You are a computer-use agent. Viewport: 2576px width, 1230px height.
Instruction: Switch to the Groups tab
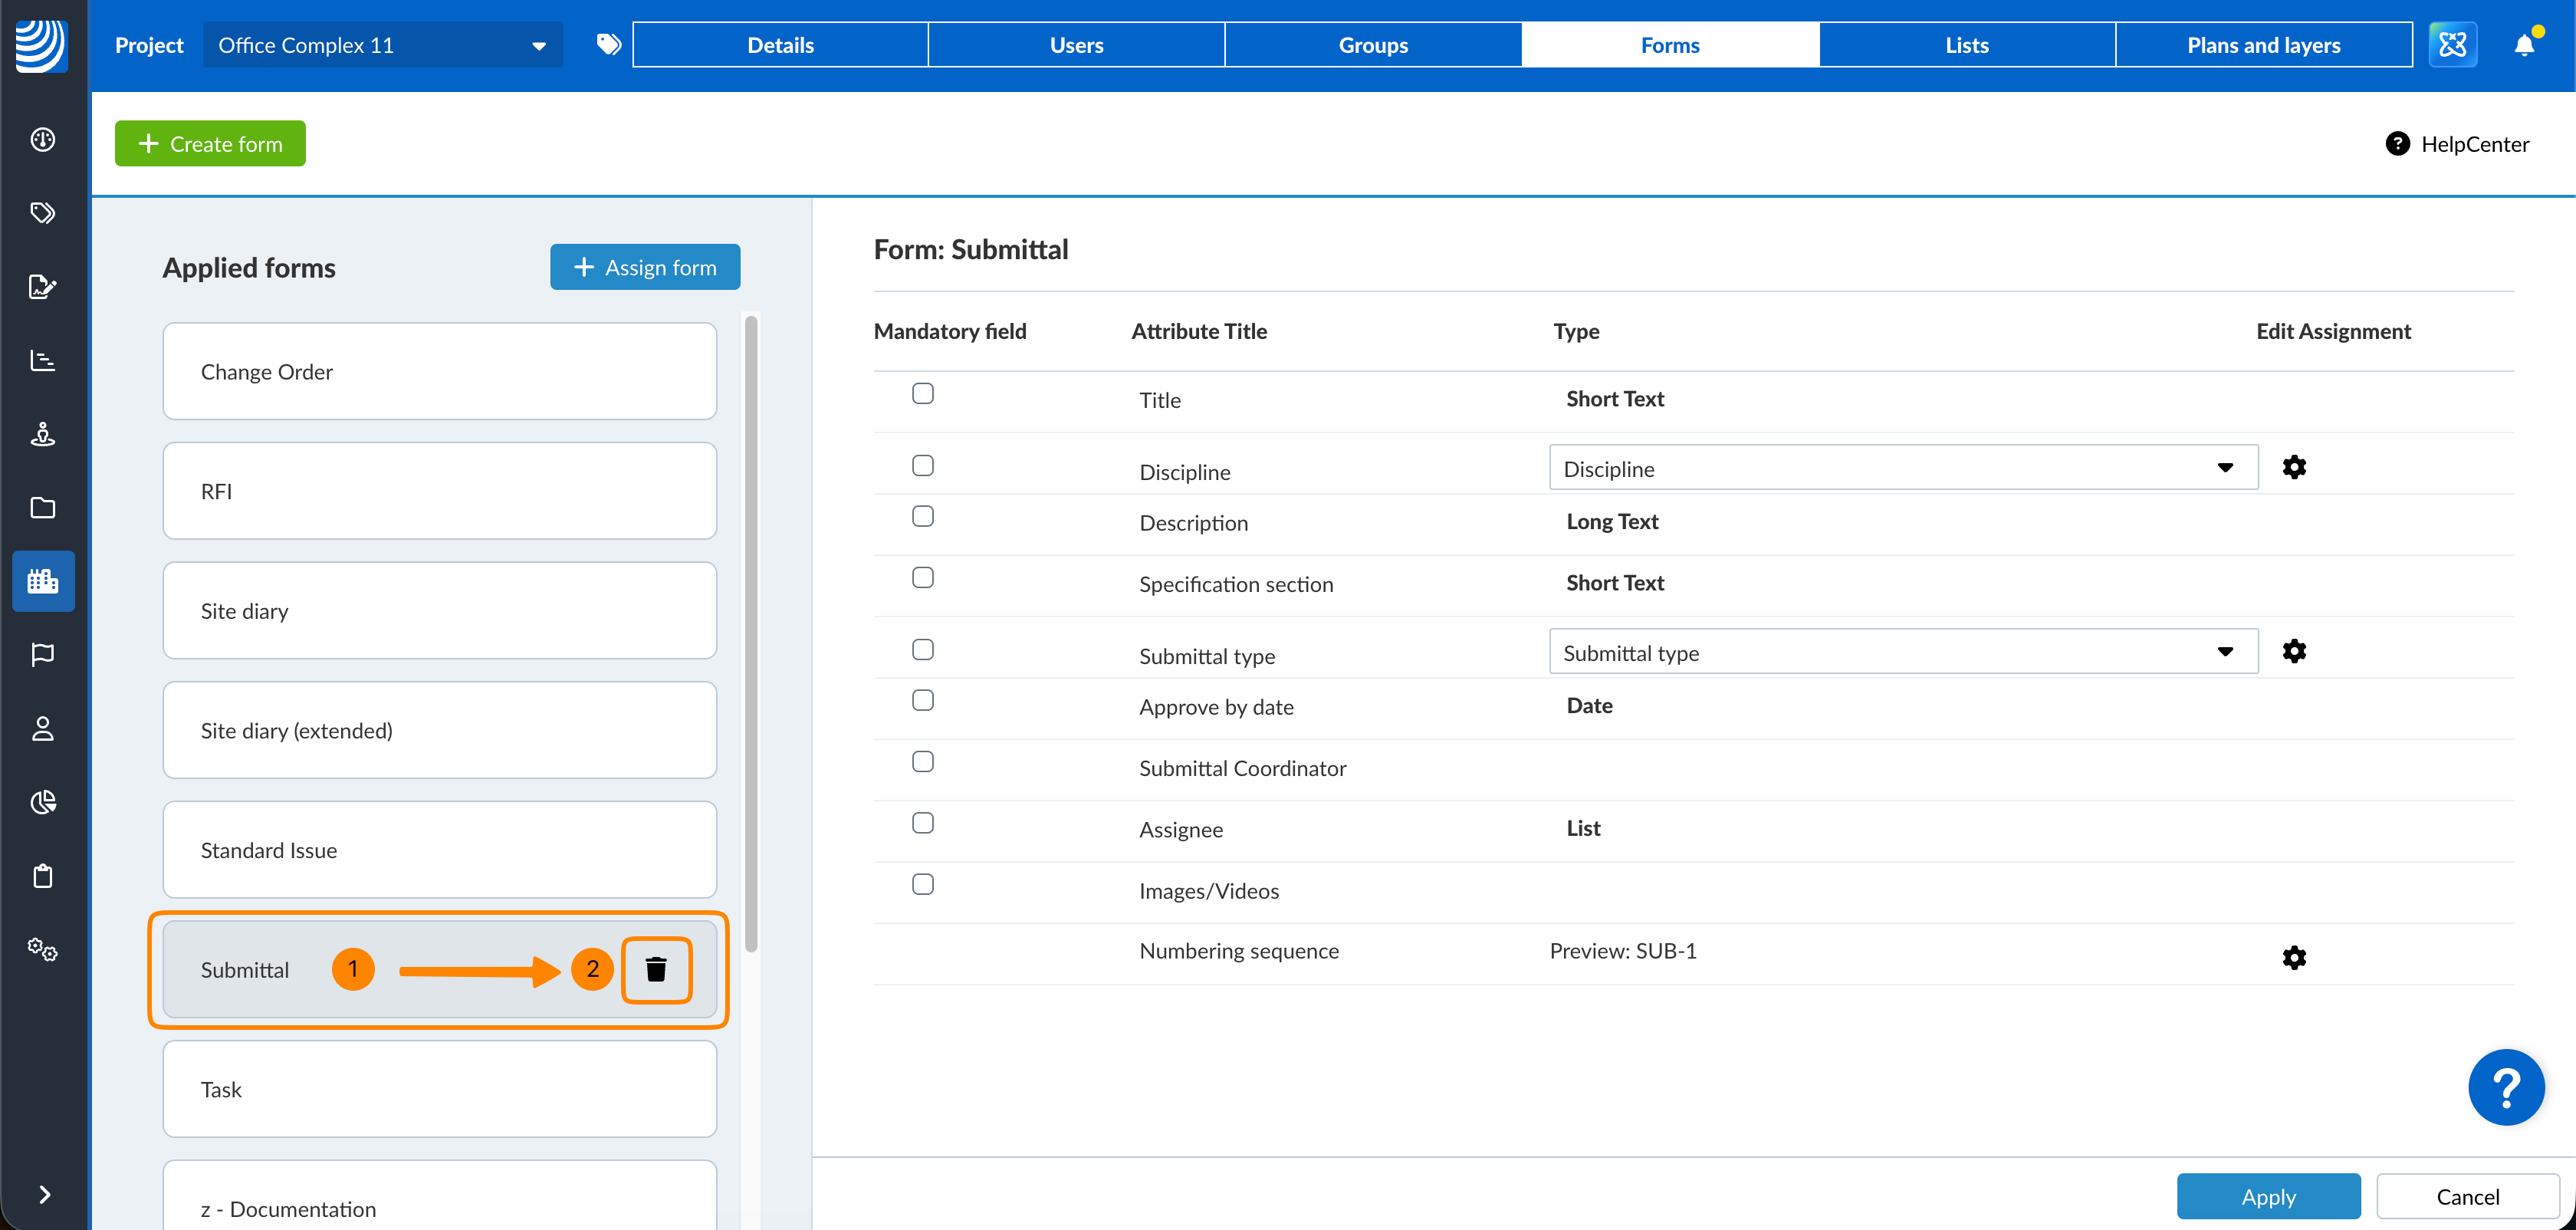pos(1373,45)
